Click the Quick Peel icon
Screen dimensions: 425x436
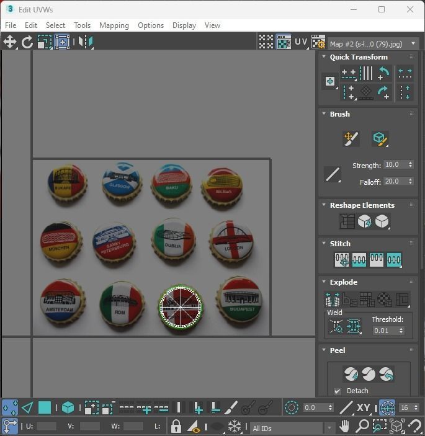(351, 374)
